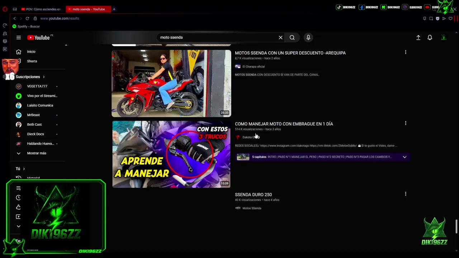Switch to the POV: Cómo asciendes tab
This screenshot has width=459, height=258.
tap(41, 9)
